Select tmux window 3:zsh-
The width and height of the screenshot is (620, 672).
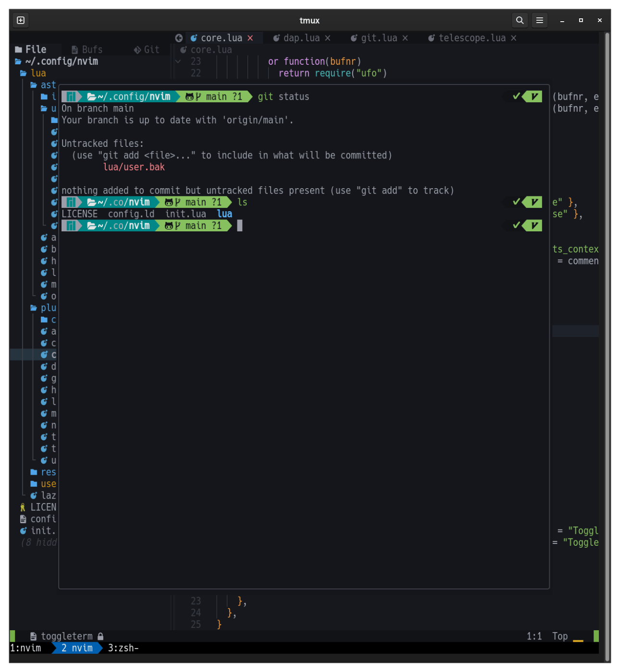point(124,648)
